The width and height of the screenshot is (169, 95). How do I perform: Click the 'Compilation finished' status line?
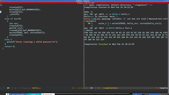109,44
